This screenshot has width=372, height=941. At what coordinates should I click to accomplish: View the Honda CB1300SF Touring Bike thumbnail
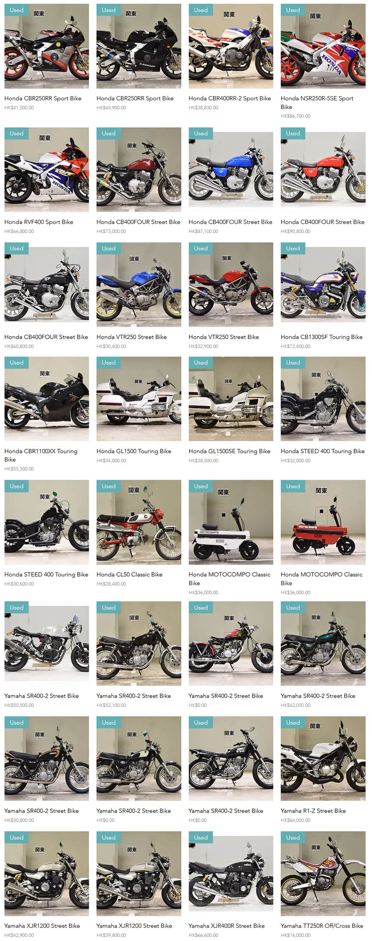[x=323, y=284]
